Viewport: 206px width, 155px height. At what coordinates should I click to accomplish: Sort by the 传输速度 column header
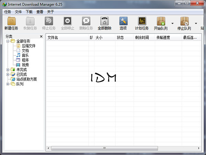(168, 38)
